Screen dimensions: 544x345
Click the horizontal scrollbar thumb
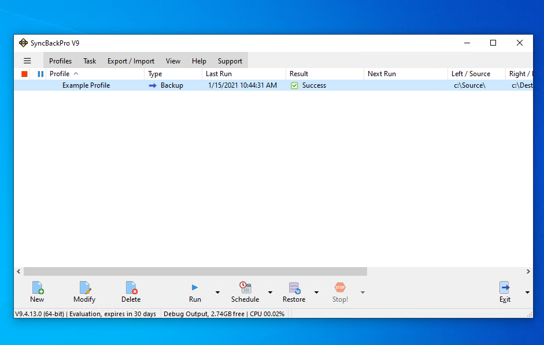tap(195, 272)
